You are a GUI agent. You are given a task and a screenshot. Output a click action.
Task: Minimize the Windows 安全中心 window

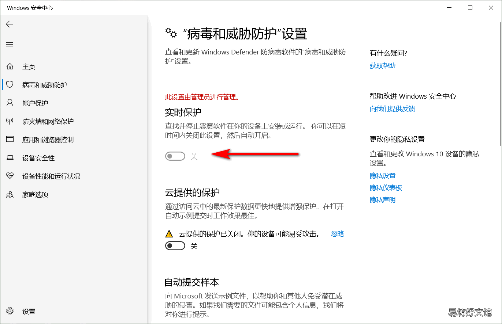pyautogui.click(x=450, y=7)
